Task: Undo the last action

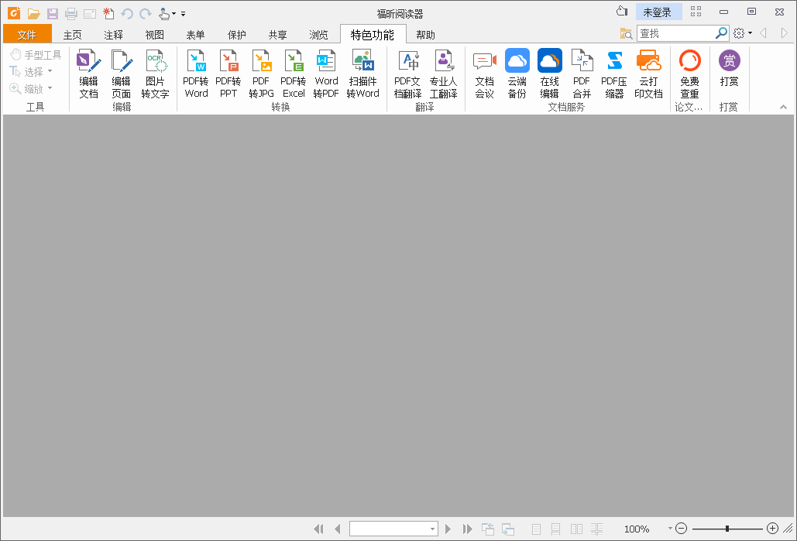Action: tap(127, 14)
